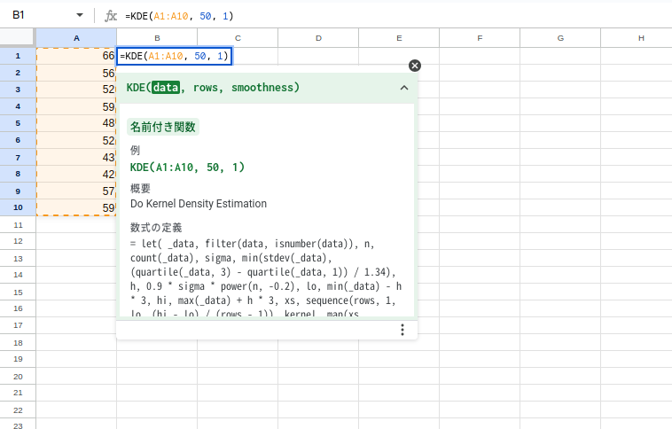Select column C header
672x429 pixels.
[238, 38]
